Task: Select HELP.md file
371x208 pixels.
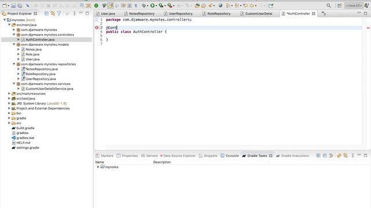Action: coord(23,143)
